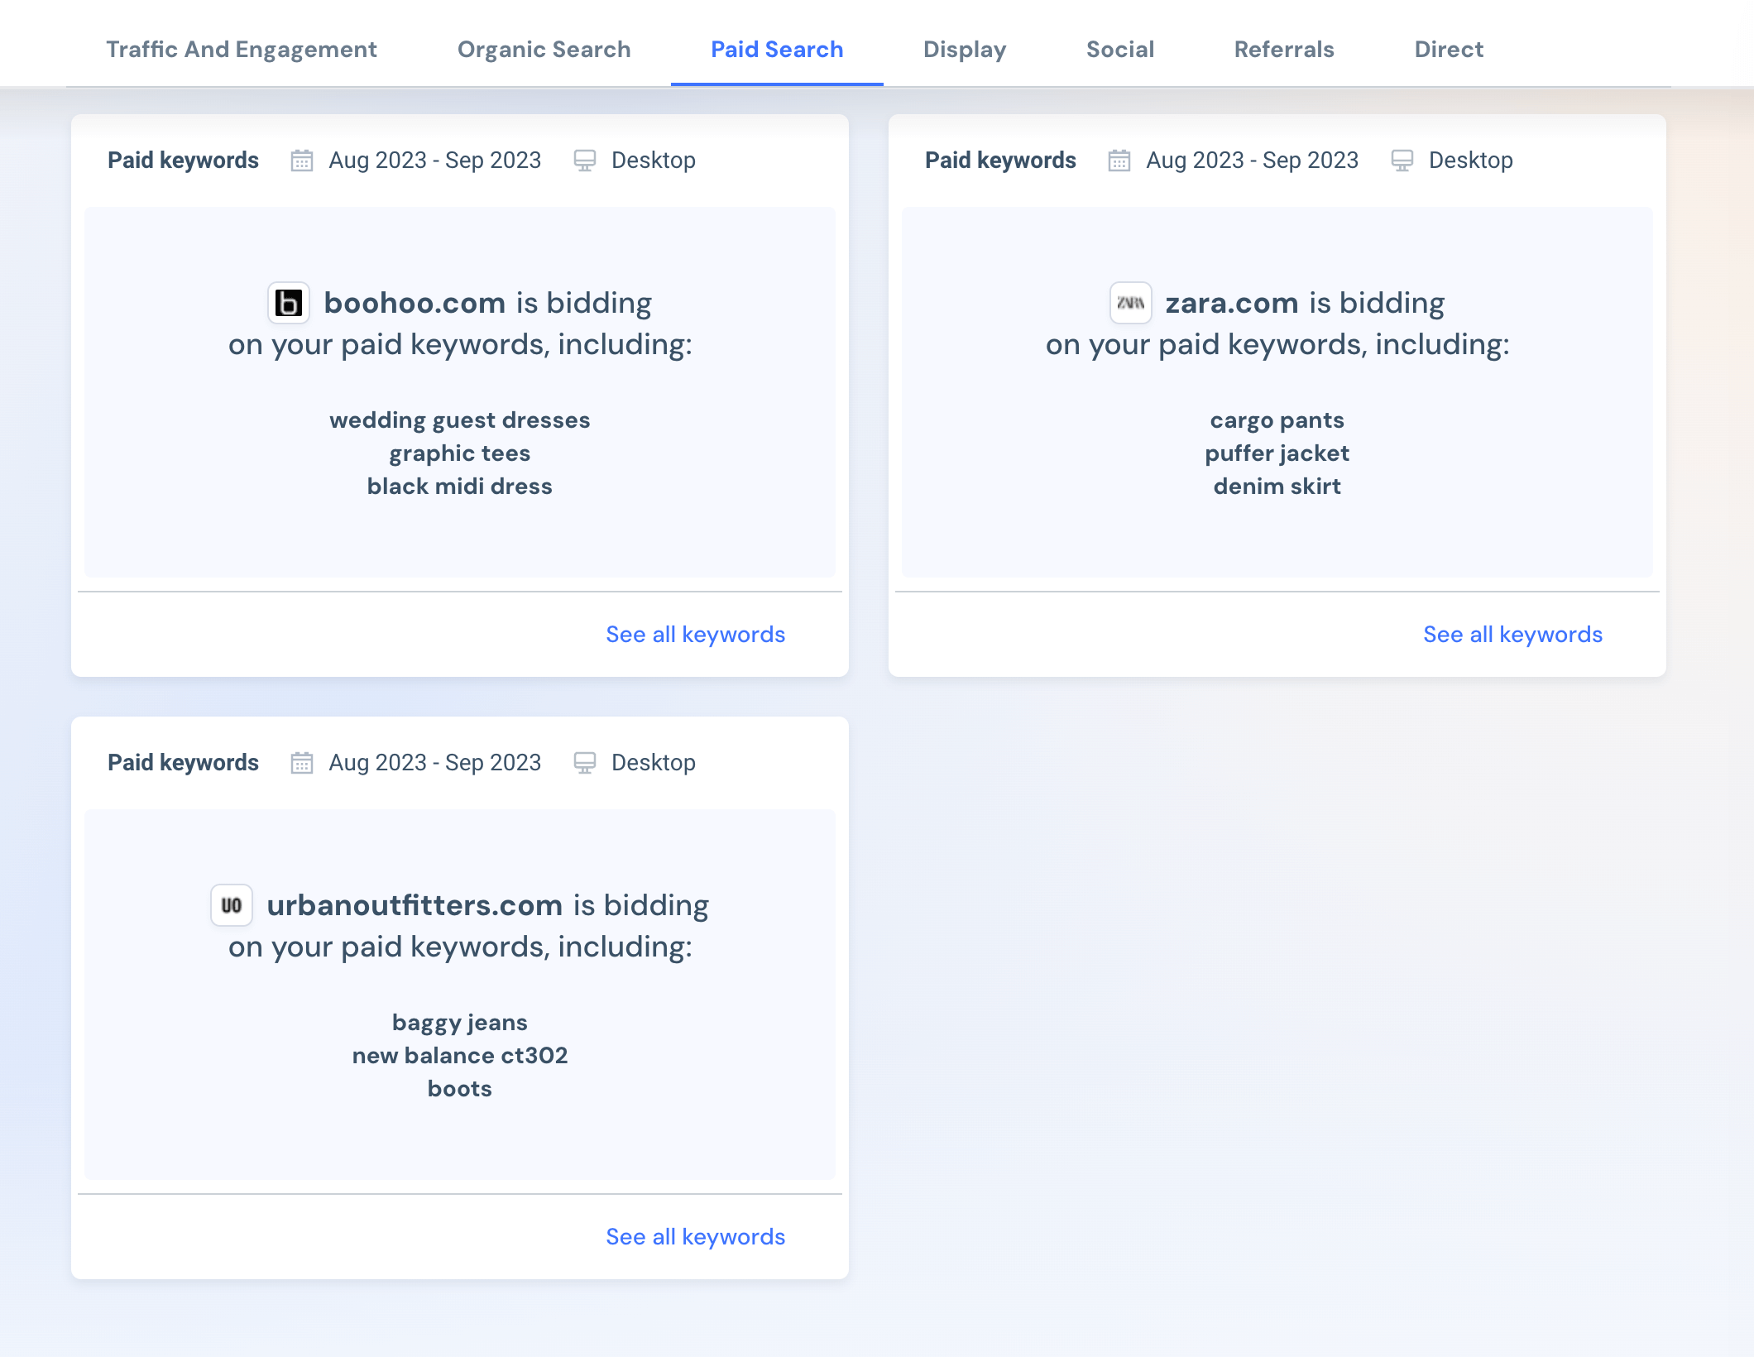Image resolution: width=1754 pixels, height=1357 pixels.
Task: Click the Desktop device icon next to zara's date range
Action: click(x=1402, y=160)
